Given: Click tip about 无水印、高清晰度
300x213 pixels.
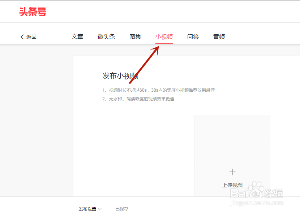Looking at the screenshot, I should pos(138,99).
